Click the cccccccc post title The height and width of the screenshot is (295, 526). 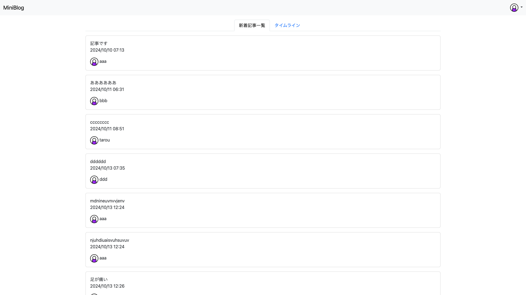(99, 122)
